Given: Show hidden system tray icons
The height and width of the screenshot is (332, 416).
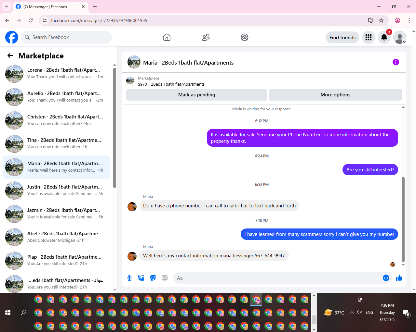Looking at the screenshot, I should click(352, 313).
